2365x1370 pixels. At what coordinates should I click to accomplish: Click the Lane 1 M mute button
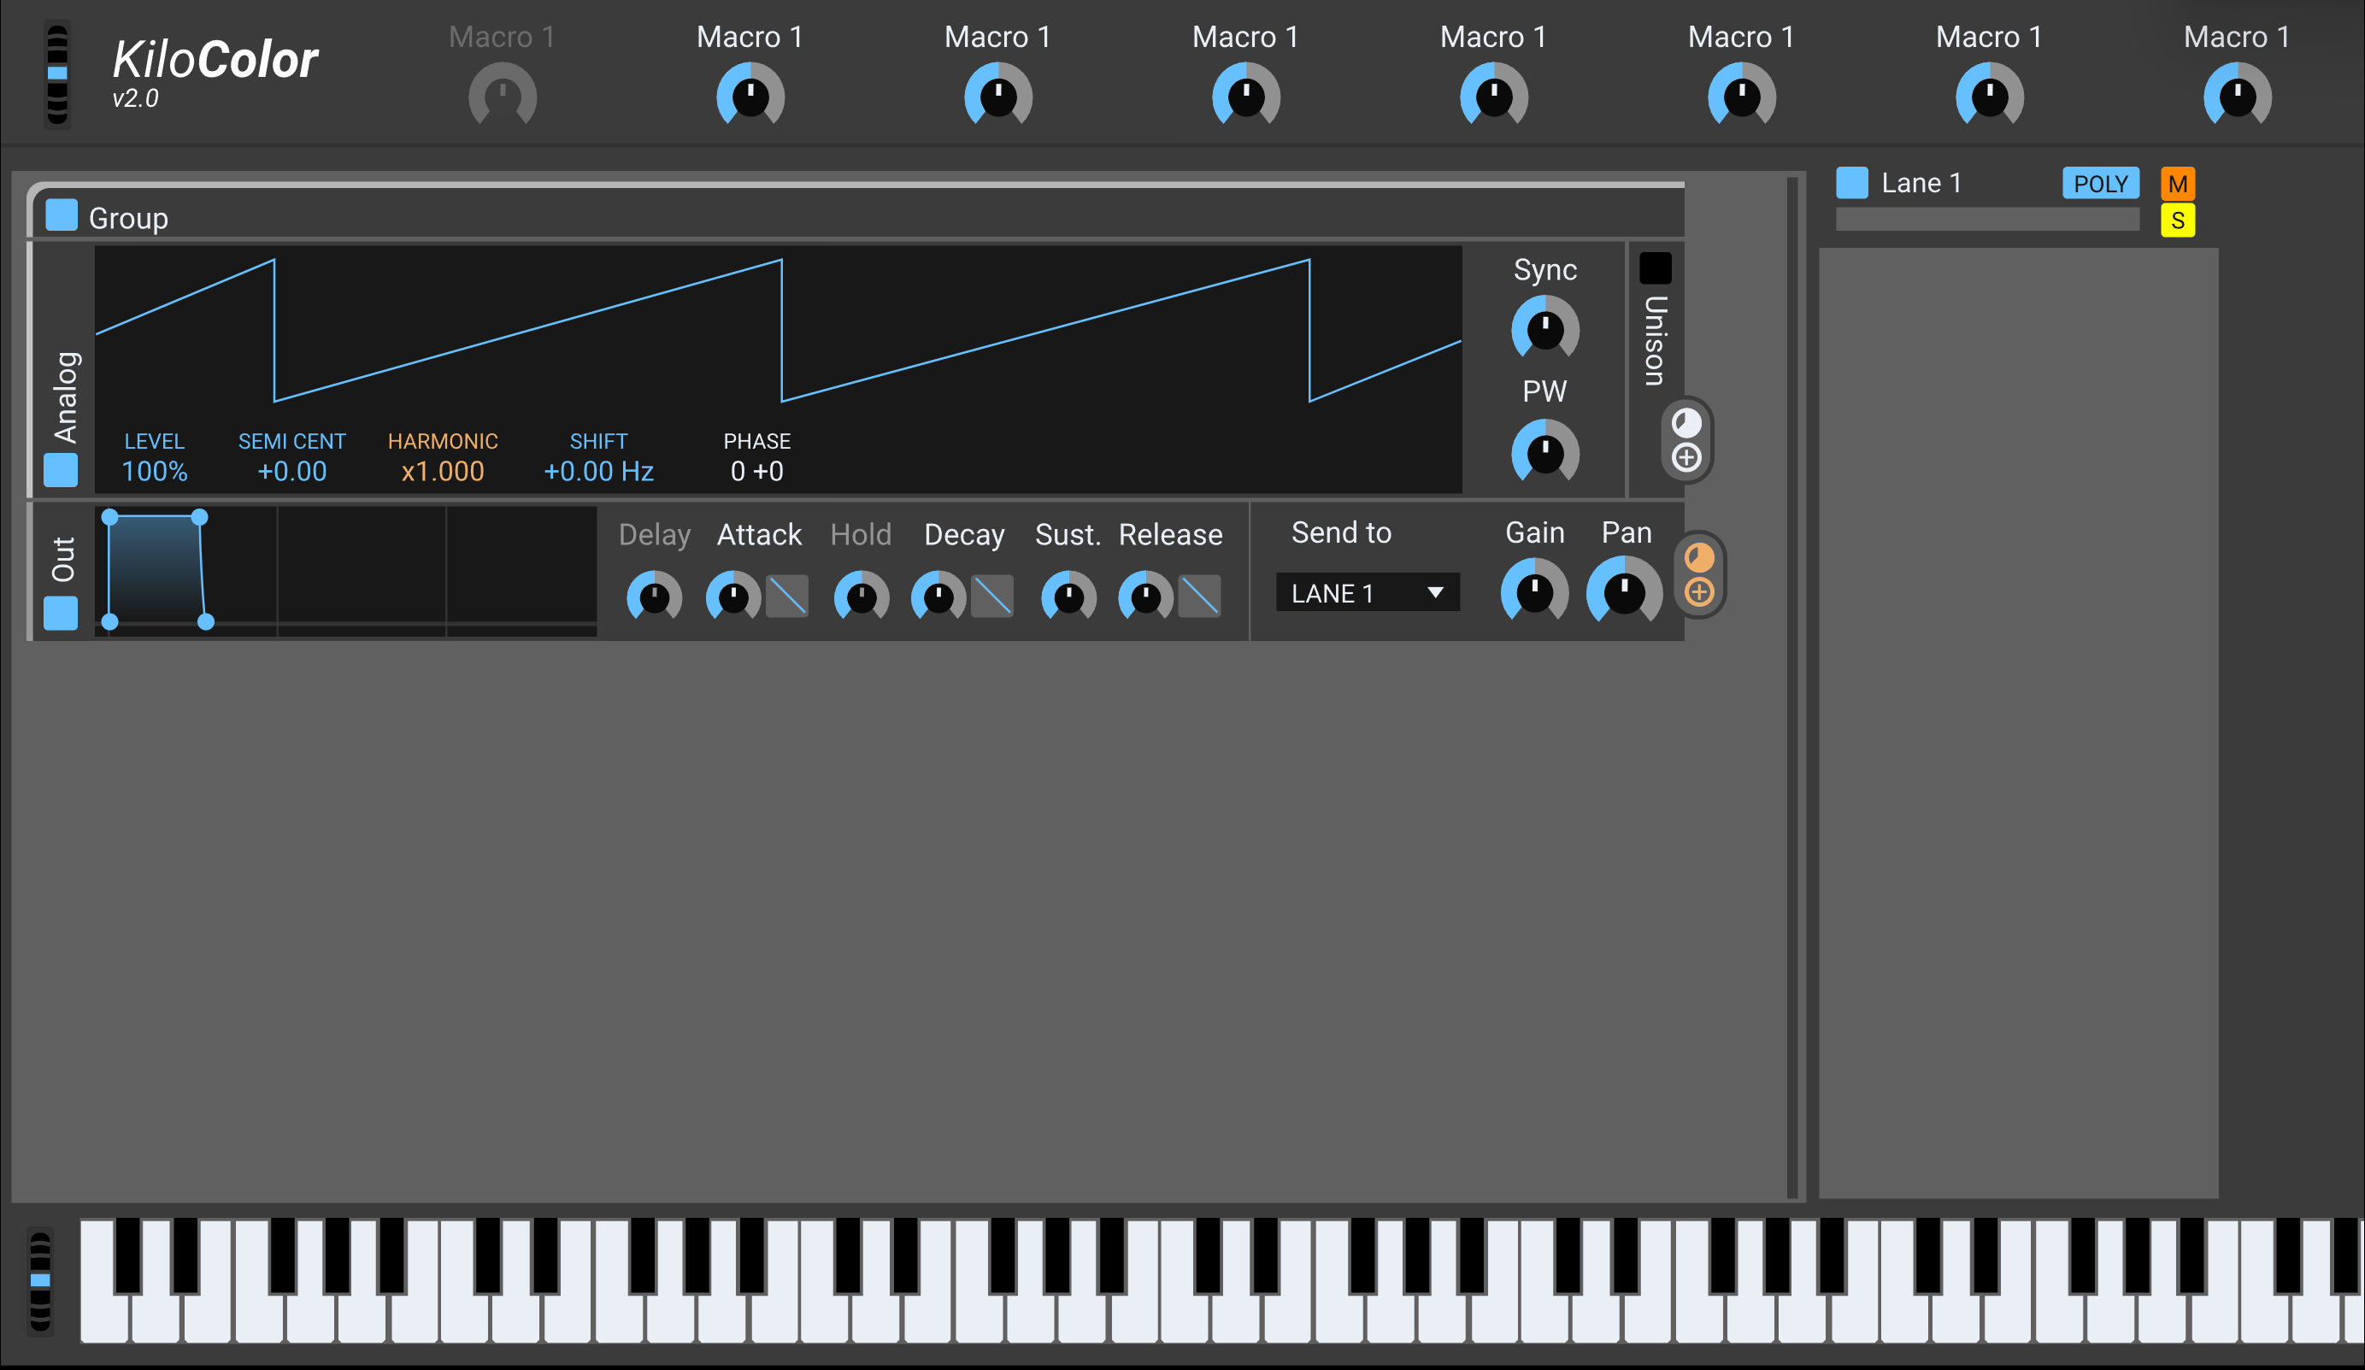(2177, 184)
